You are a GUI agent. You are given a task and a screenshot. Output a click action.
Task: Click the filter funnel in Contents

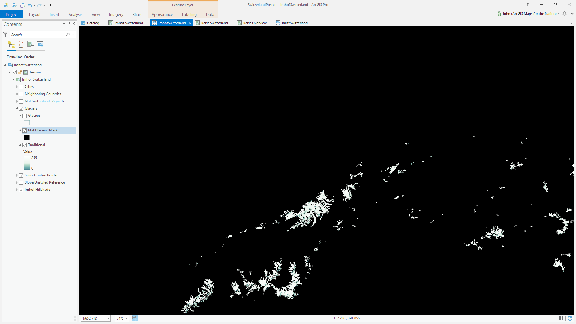[x=5, y=34]
